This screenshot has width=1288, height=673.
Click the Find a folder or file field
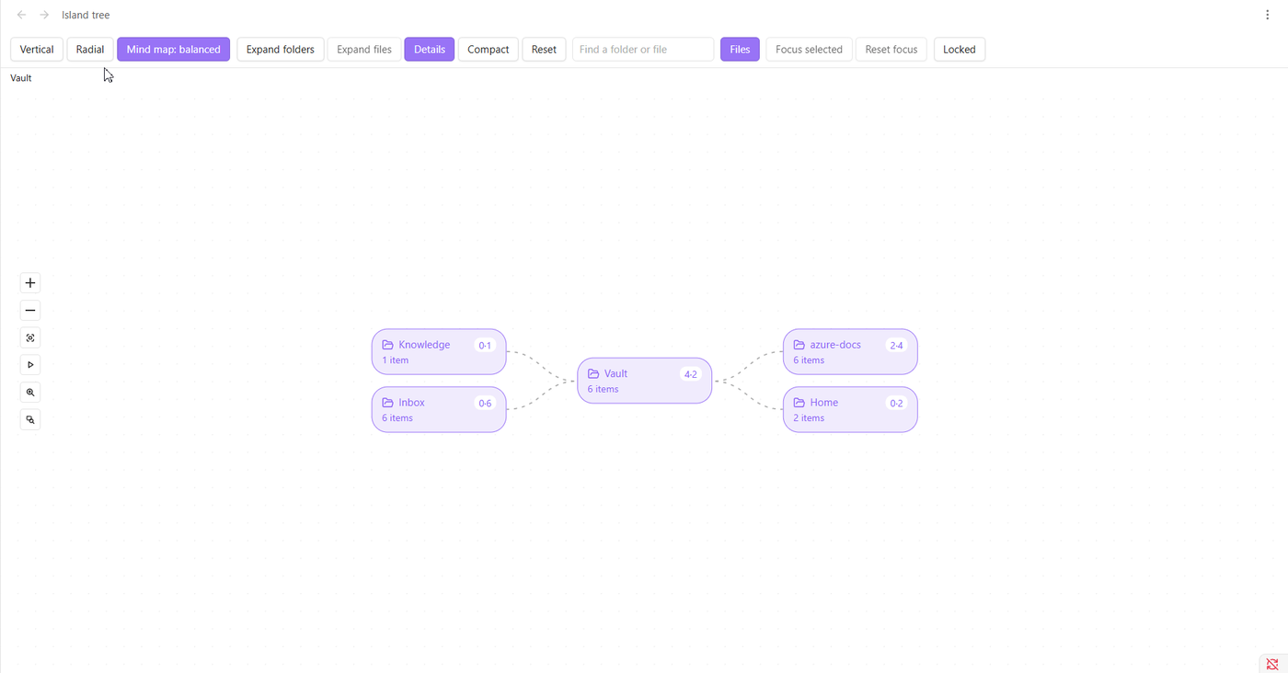click(x=643, y=50)
